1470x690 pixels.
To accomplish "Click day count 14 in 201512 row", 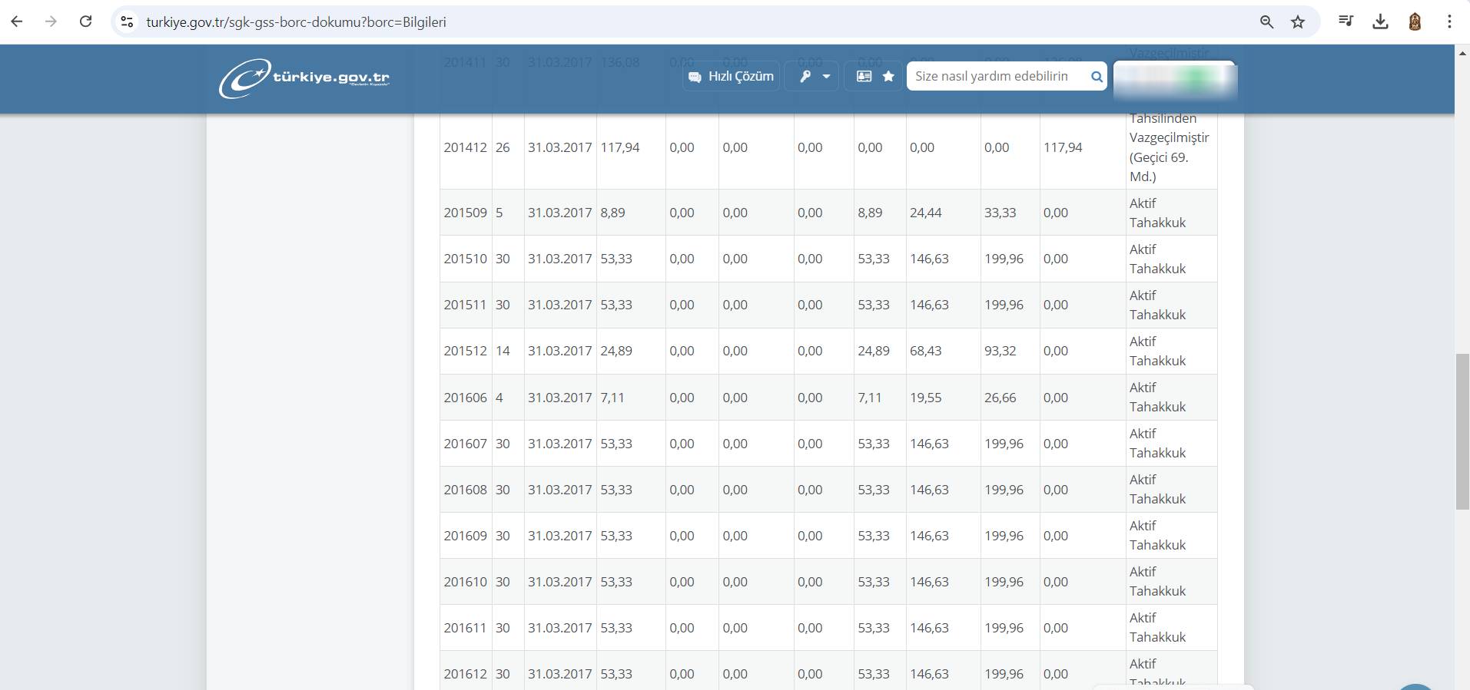I will point(503,351).
